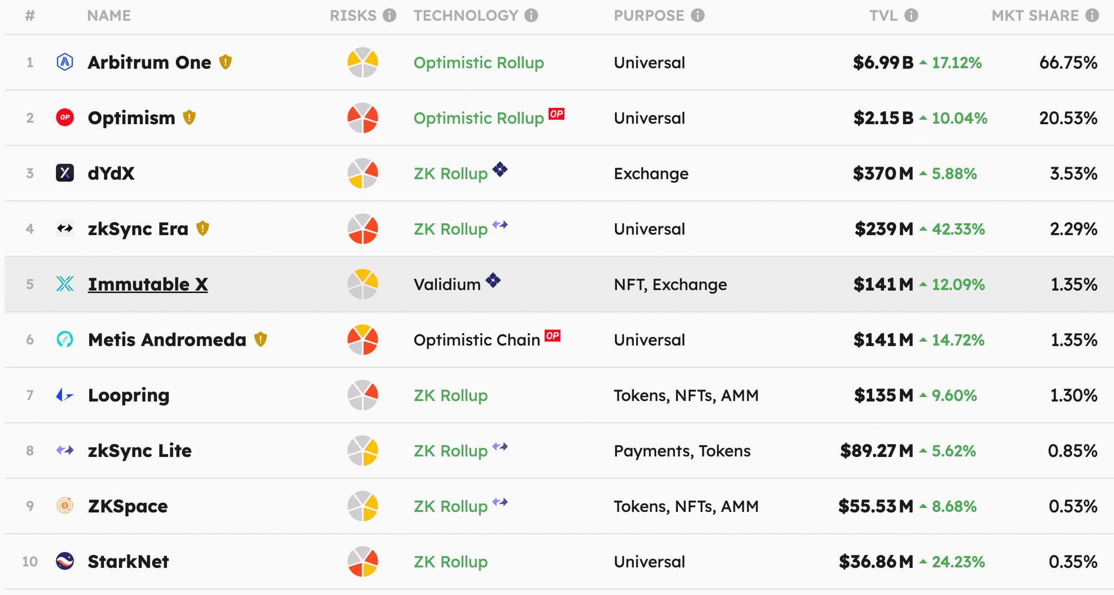Click the warning shield beside zkSync Era

203,228
